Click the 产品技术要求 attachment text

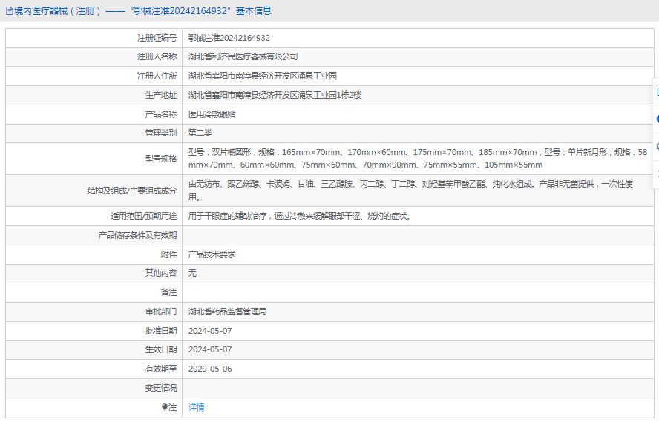click(x=212, y=254)
